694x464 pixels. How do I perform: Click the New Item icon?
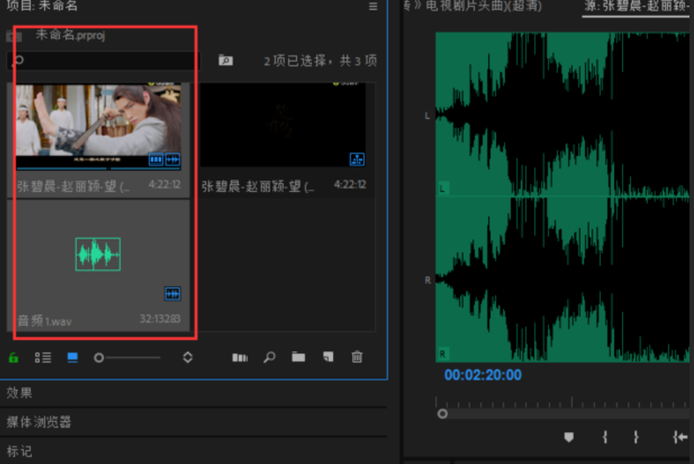(x=328, y=358)
